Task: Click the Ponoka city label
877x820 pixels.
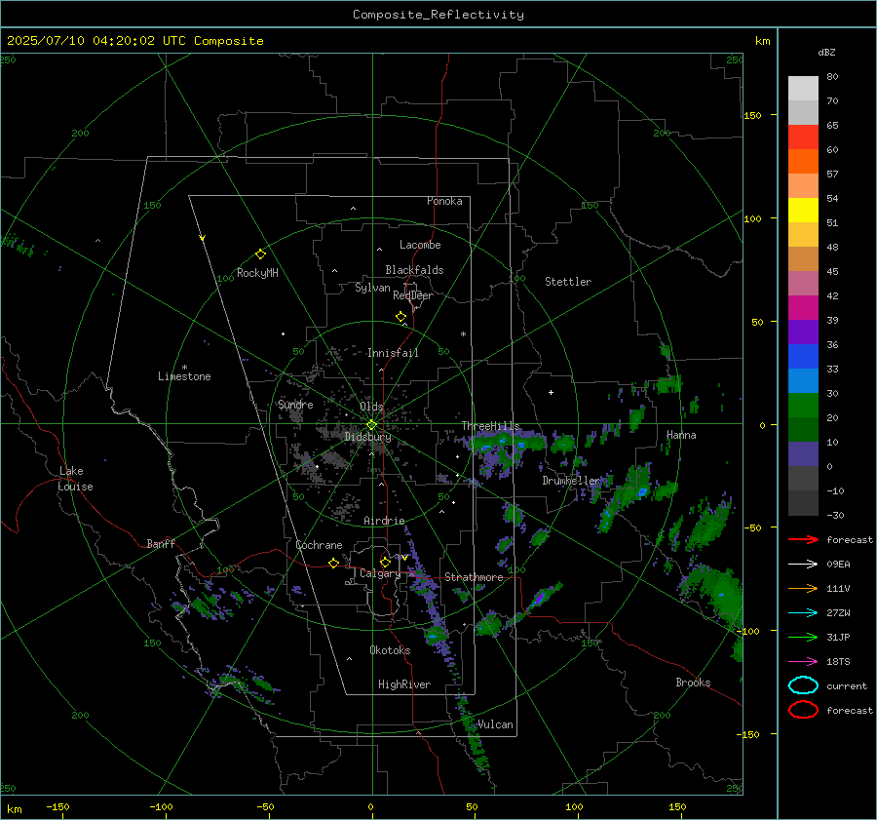Action: (x=444, y=201)
